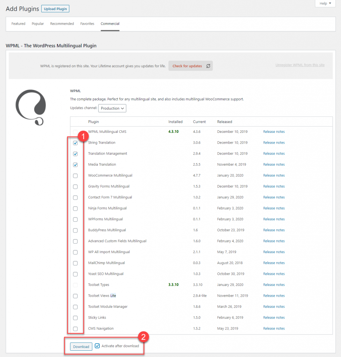Switch to the Popular tab
341x357 pixels.
click(38, 23)
